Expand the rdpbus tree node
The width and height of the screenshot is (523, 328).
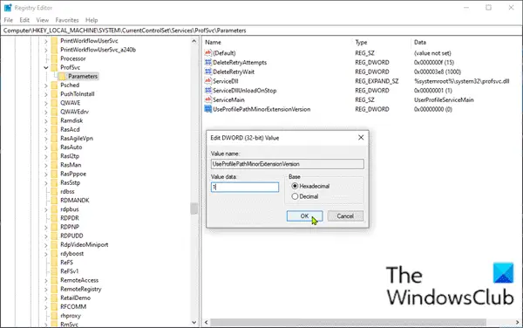[x=45, y=209]
